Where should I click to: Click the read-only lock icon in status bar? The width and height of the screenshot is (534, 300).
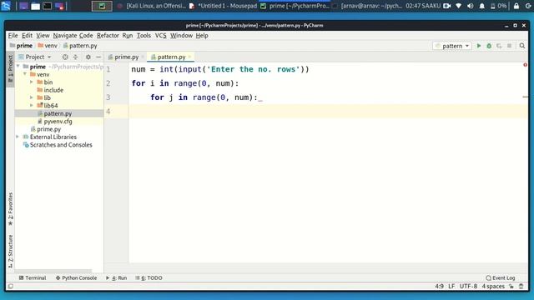point(511,287)
